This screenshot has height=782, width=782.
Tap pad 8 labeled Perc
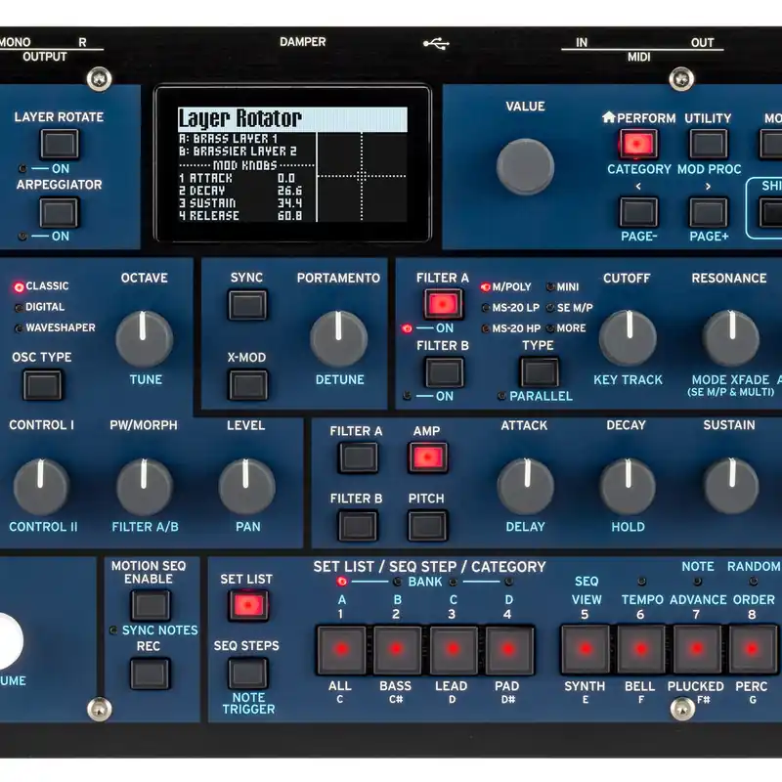tap(753, 649)
